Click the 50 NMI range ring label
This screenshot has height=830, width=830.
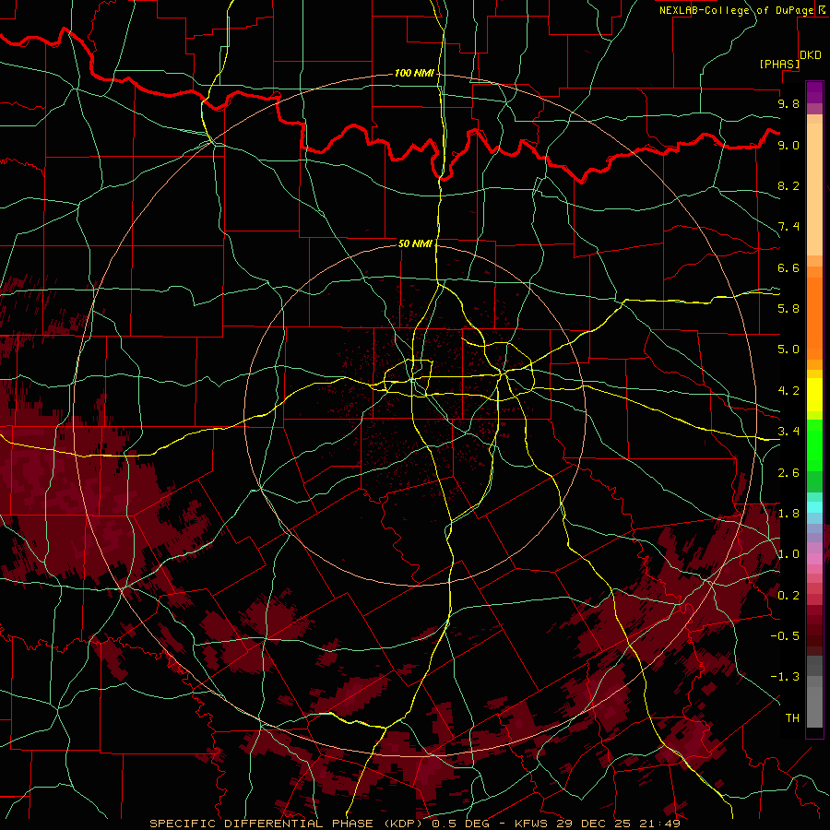pos(415,243)
